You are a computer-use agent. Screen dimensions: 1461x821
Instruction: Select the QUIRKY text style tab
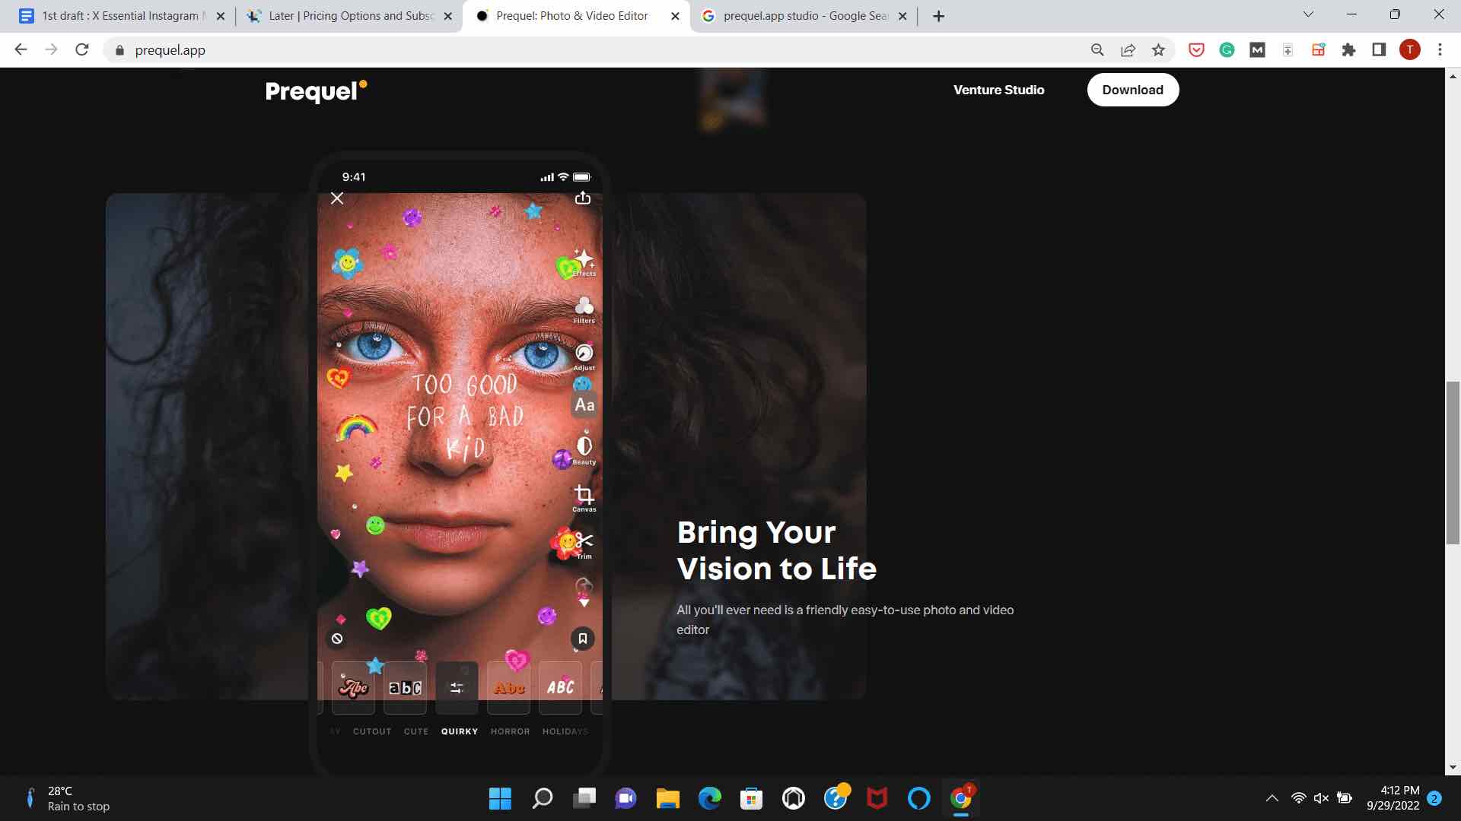(x=460, y=731)
